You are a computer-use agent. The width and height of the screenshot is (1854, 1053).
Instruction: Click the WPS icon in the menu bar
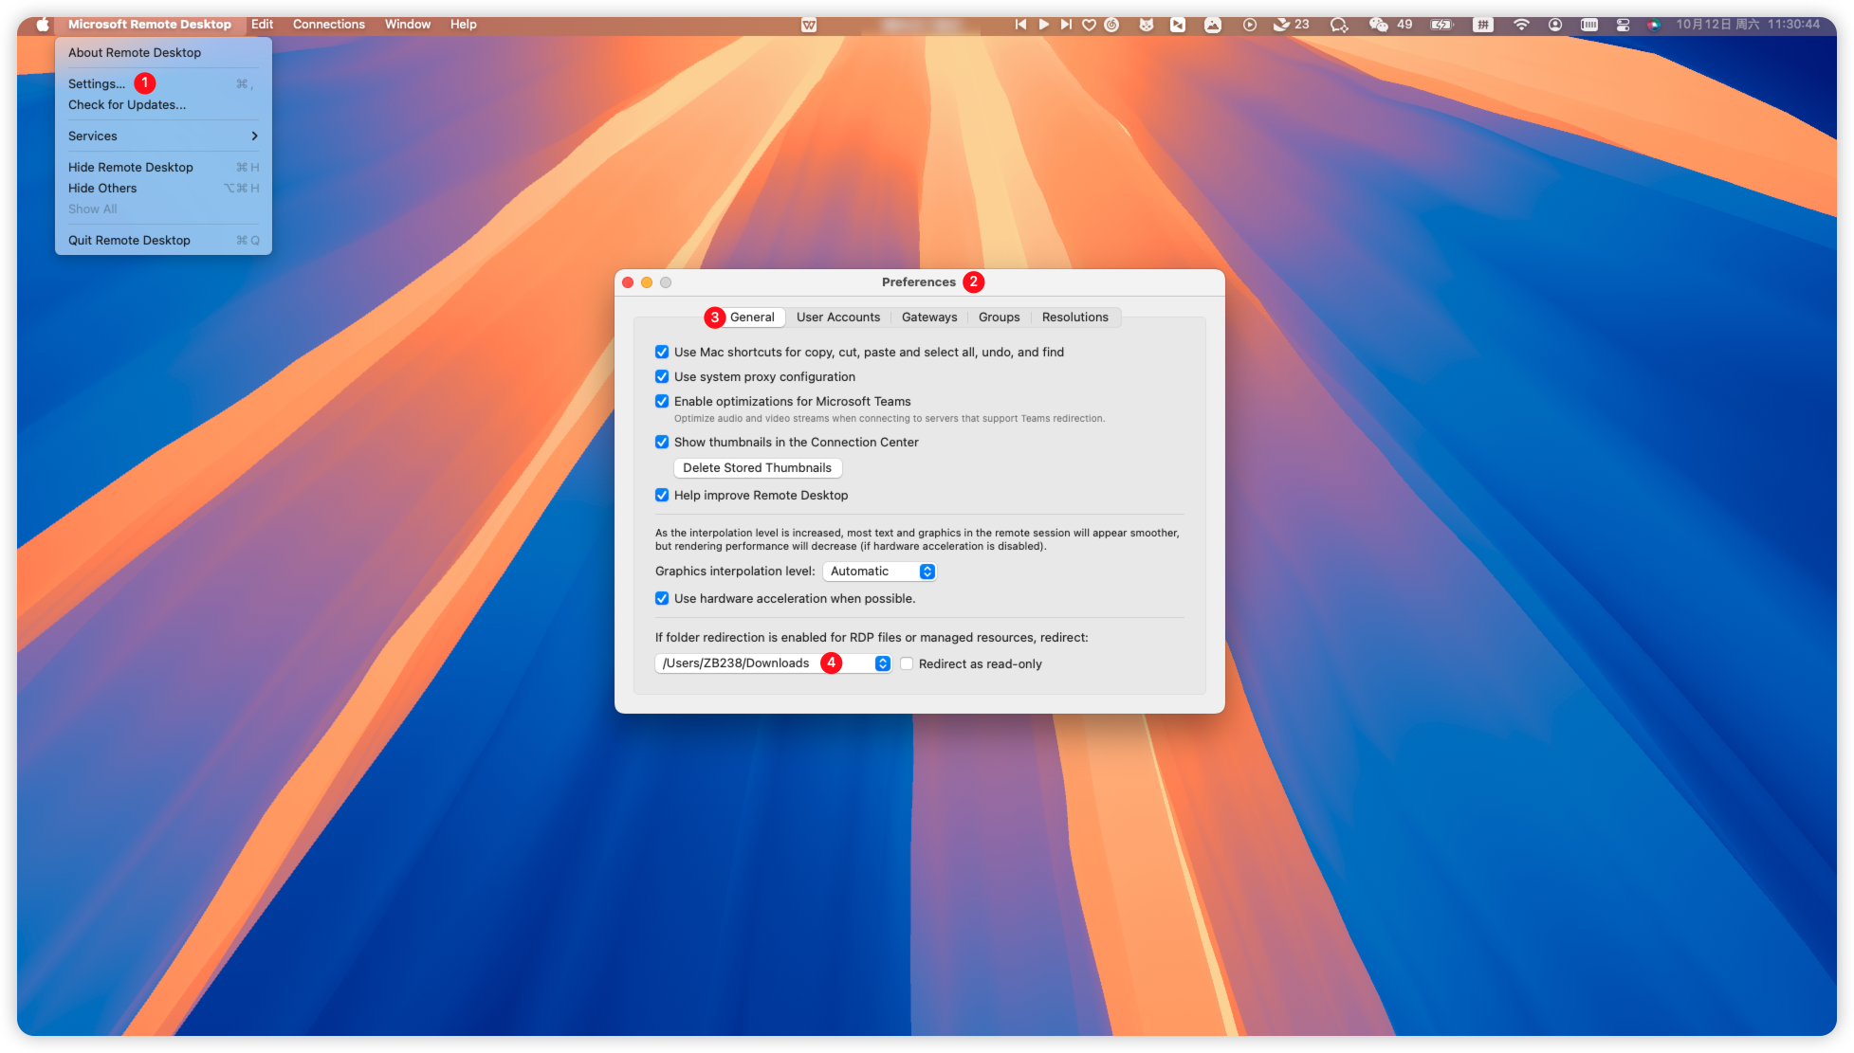tap(809, 25)
